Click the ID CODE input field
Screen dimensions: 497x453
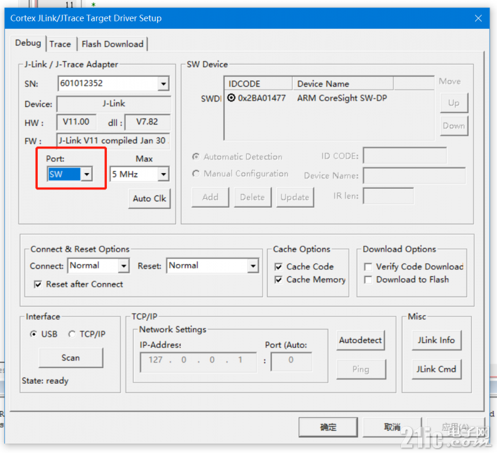tap(405, 155)
